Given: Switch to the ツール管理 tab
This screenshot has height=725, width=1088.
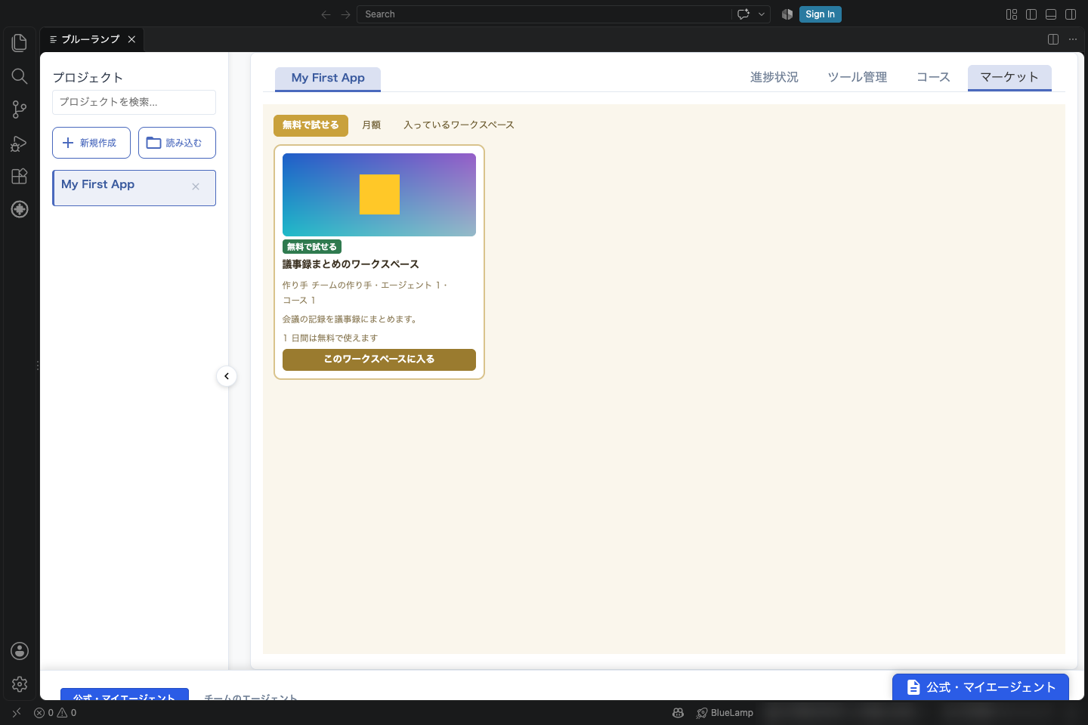Looking at the screenshot, I should 858,78.
